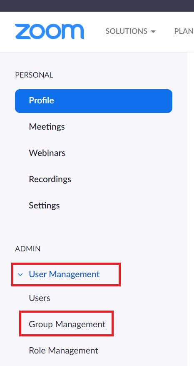Go to Webinars
Image resolution: width=194 pixels, height=366 pixels.
tap(47, 153)
